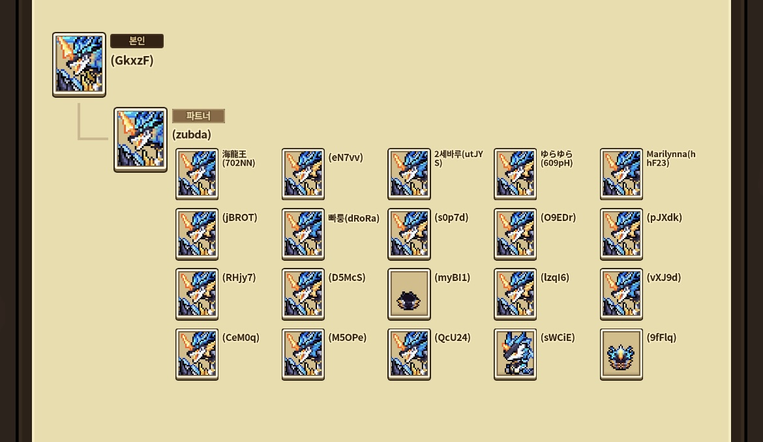
Task: Select the zubda partner avatar card
Action: click(140, 140)
